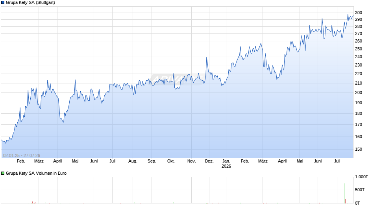
Task: Click the 250 price axis label
Action: 359,49
